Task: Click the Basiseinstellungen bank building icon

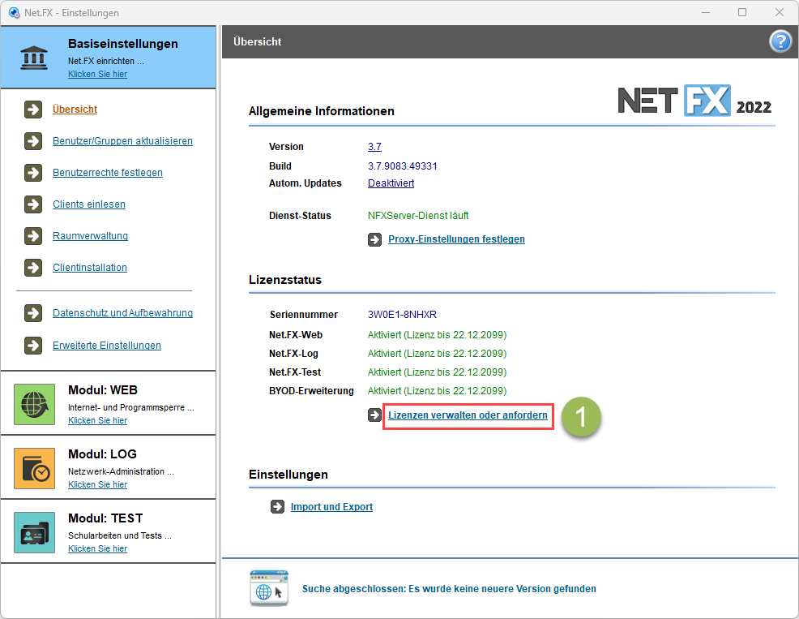Action: [x=34, y=58]
